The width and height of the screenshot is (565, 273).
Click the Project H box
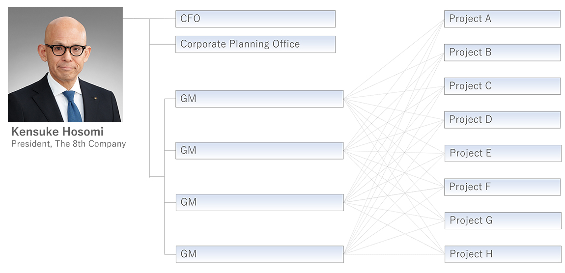(x=503, y=254)
